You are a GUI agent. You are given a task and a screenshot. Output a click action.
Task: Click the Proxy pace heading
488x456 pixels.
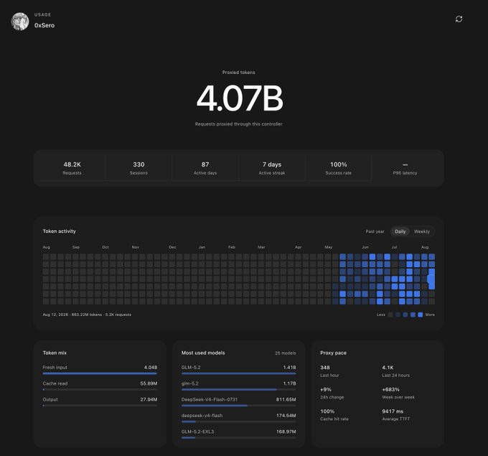pos(333,353)
